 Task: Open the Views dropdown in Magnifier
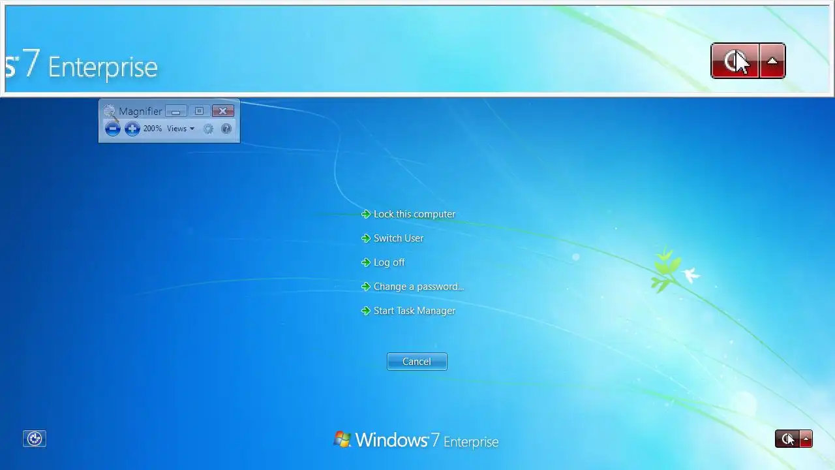tap(181, 129)
